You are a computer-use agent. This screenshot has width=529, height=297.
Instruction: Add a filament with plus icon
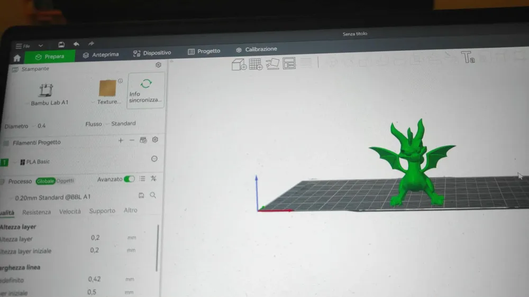[121, 140]
